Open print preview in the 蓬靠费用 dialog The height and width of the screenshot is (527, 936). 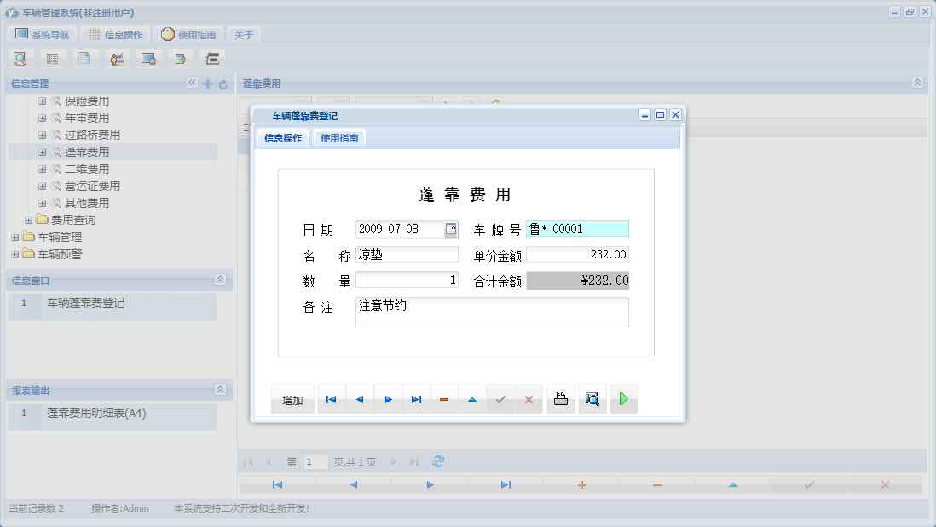pyautogui.click(x=592, y=398)
